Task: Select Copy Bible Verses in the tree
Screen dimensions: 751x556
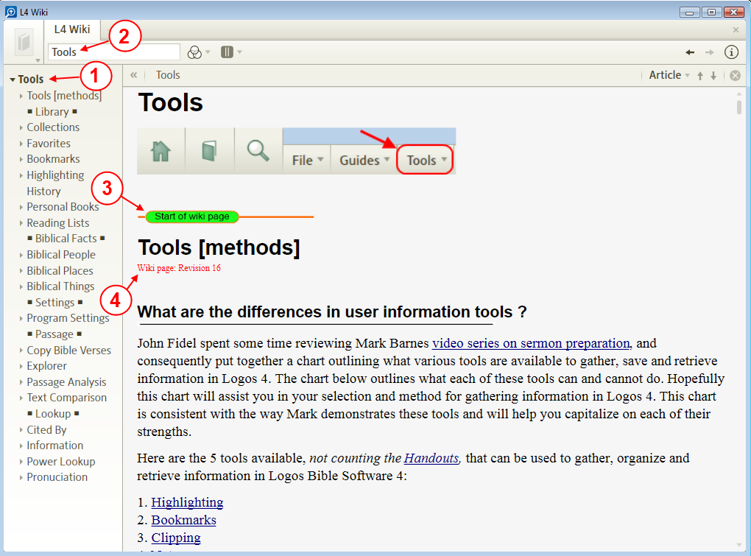Action: click(68, 350)
